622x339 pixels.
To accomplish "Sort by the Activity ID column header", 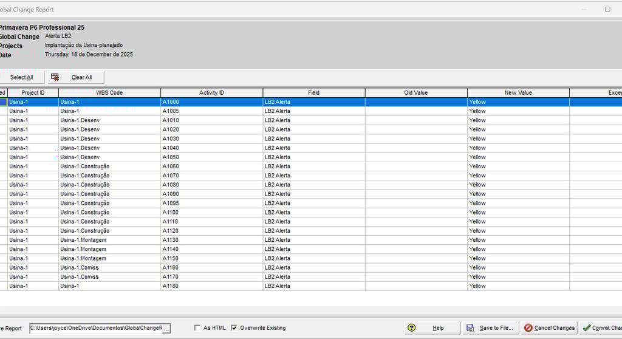I will pos(211,92).
